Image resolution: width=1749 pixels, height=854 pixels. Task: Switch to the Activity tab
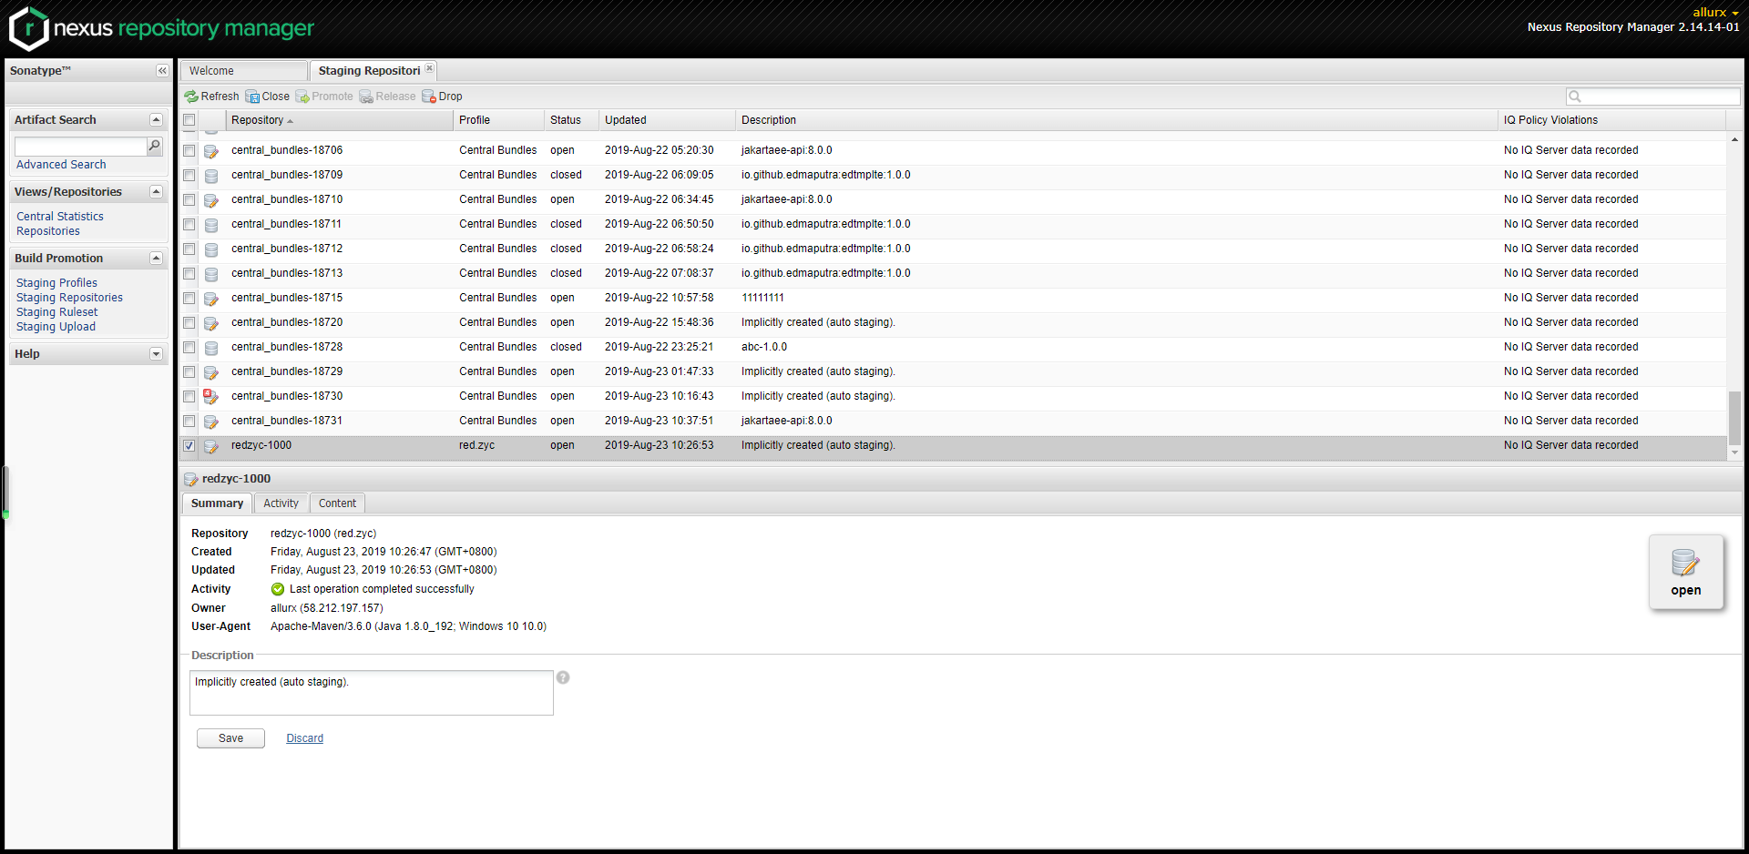coord(281,503)
